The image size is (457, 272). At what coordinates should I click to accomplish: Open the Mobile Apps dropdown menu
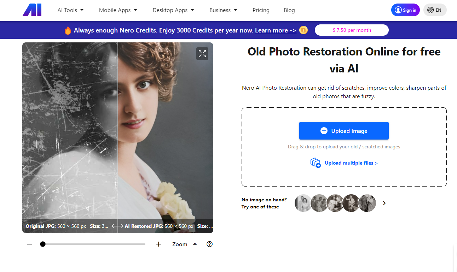[x=118, y=10]
